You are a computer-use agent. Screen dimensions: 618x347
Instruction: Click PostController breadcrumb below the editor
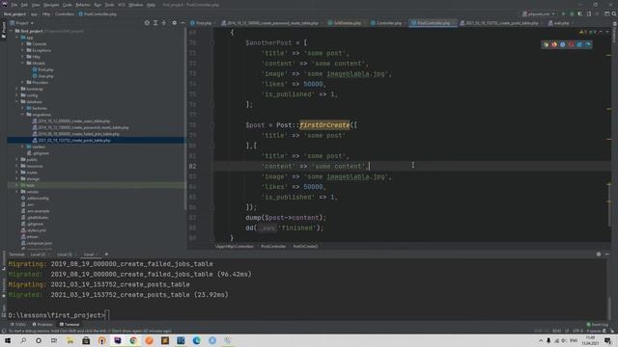pos(273,247)
